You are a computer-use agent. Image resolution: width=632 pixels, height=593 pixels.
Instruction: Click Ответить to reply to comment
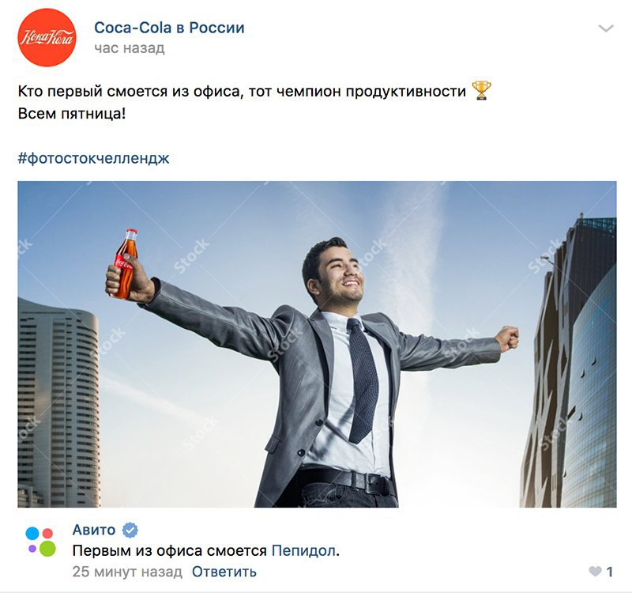coord(224,572)
